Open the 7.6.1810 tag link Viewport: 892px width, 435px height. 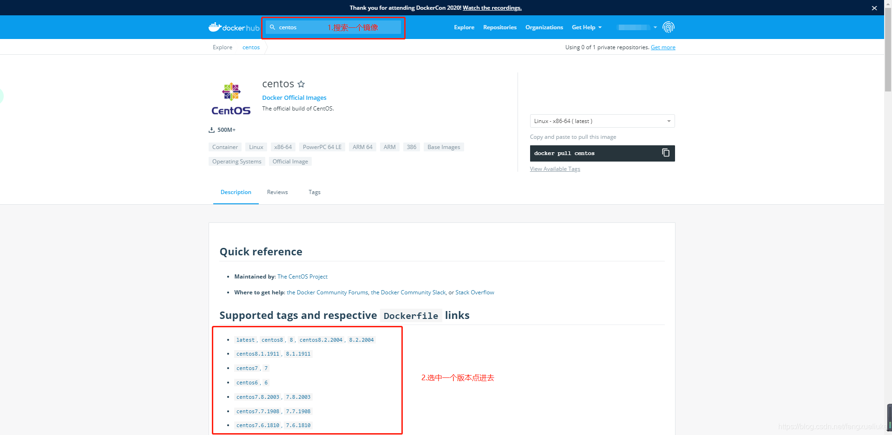pos(298,425)
